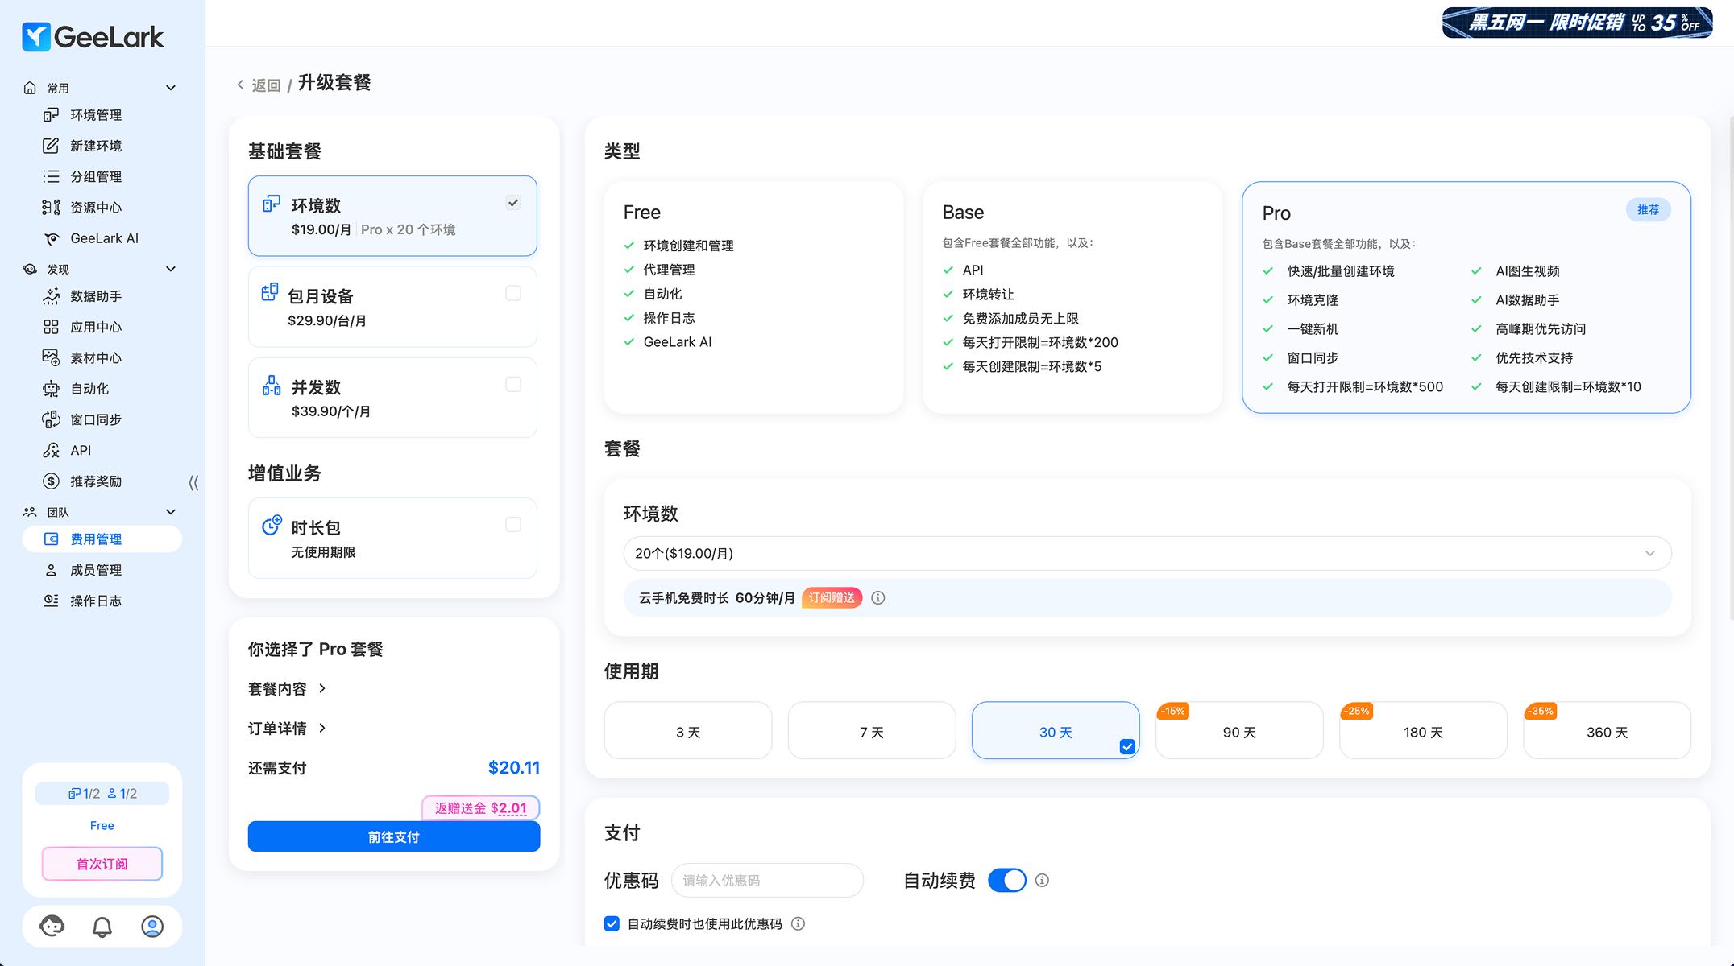Viewport: 1734px width, 966px height.
Task: Open the user profile avatar icon
Action: pyautogui.click(x=152, y=927)
